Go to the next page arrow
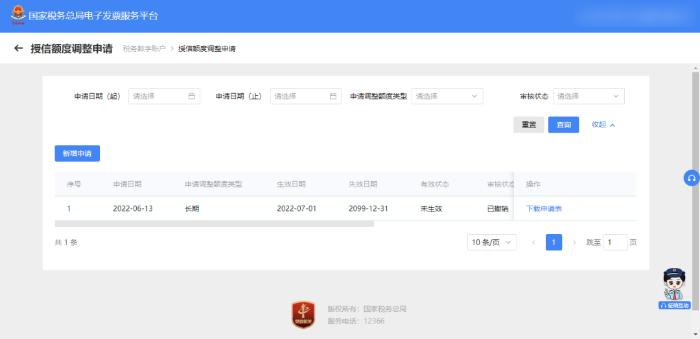The width and height of the screenshot is (700, 339). coord(574,243)
